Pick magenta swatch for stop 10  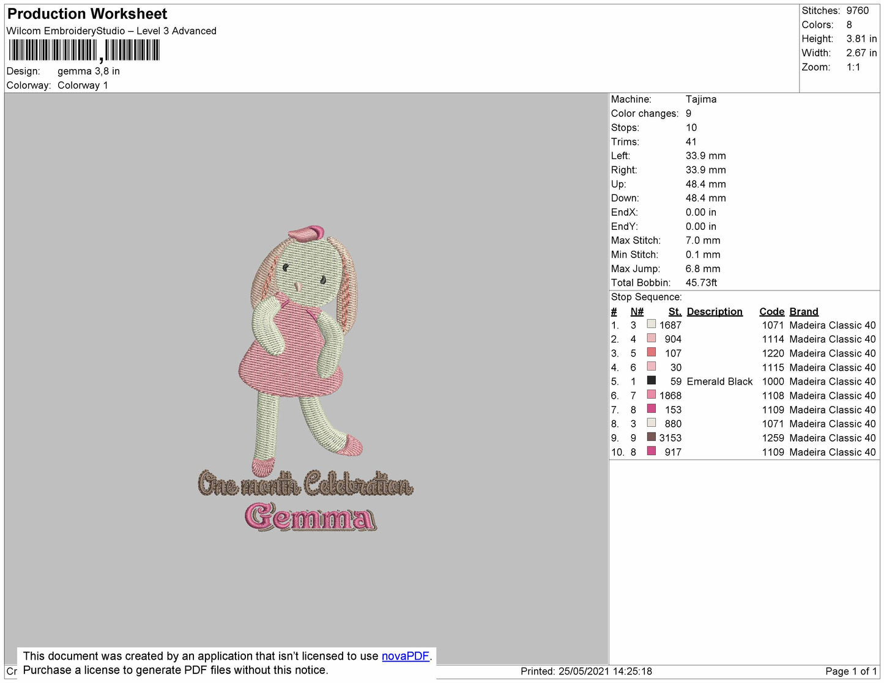coord(652,451)
